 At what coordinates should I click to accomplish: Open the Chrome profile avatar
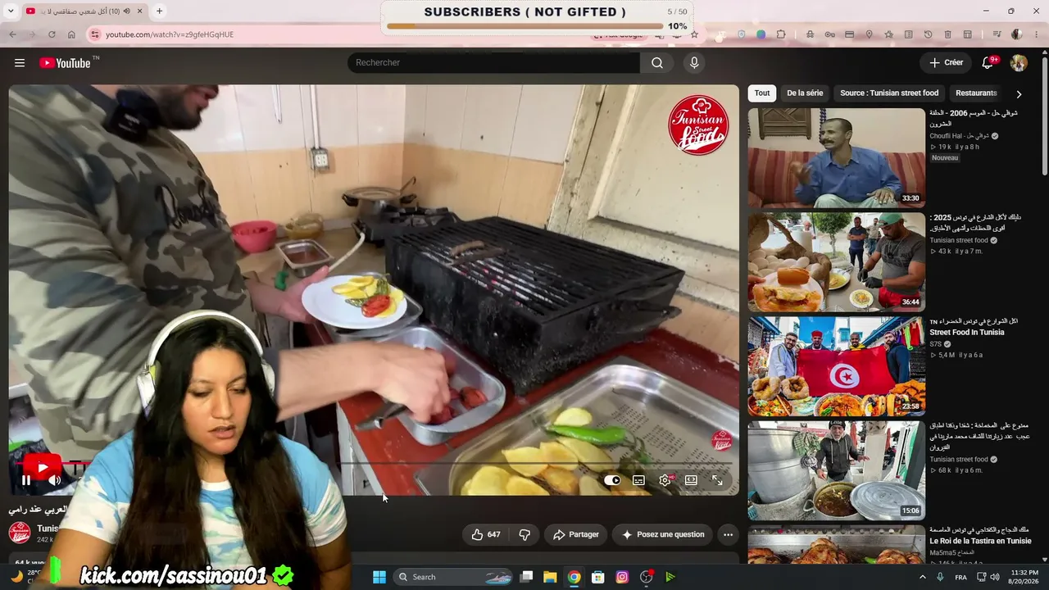pos(1016,34)
